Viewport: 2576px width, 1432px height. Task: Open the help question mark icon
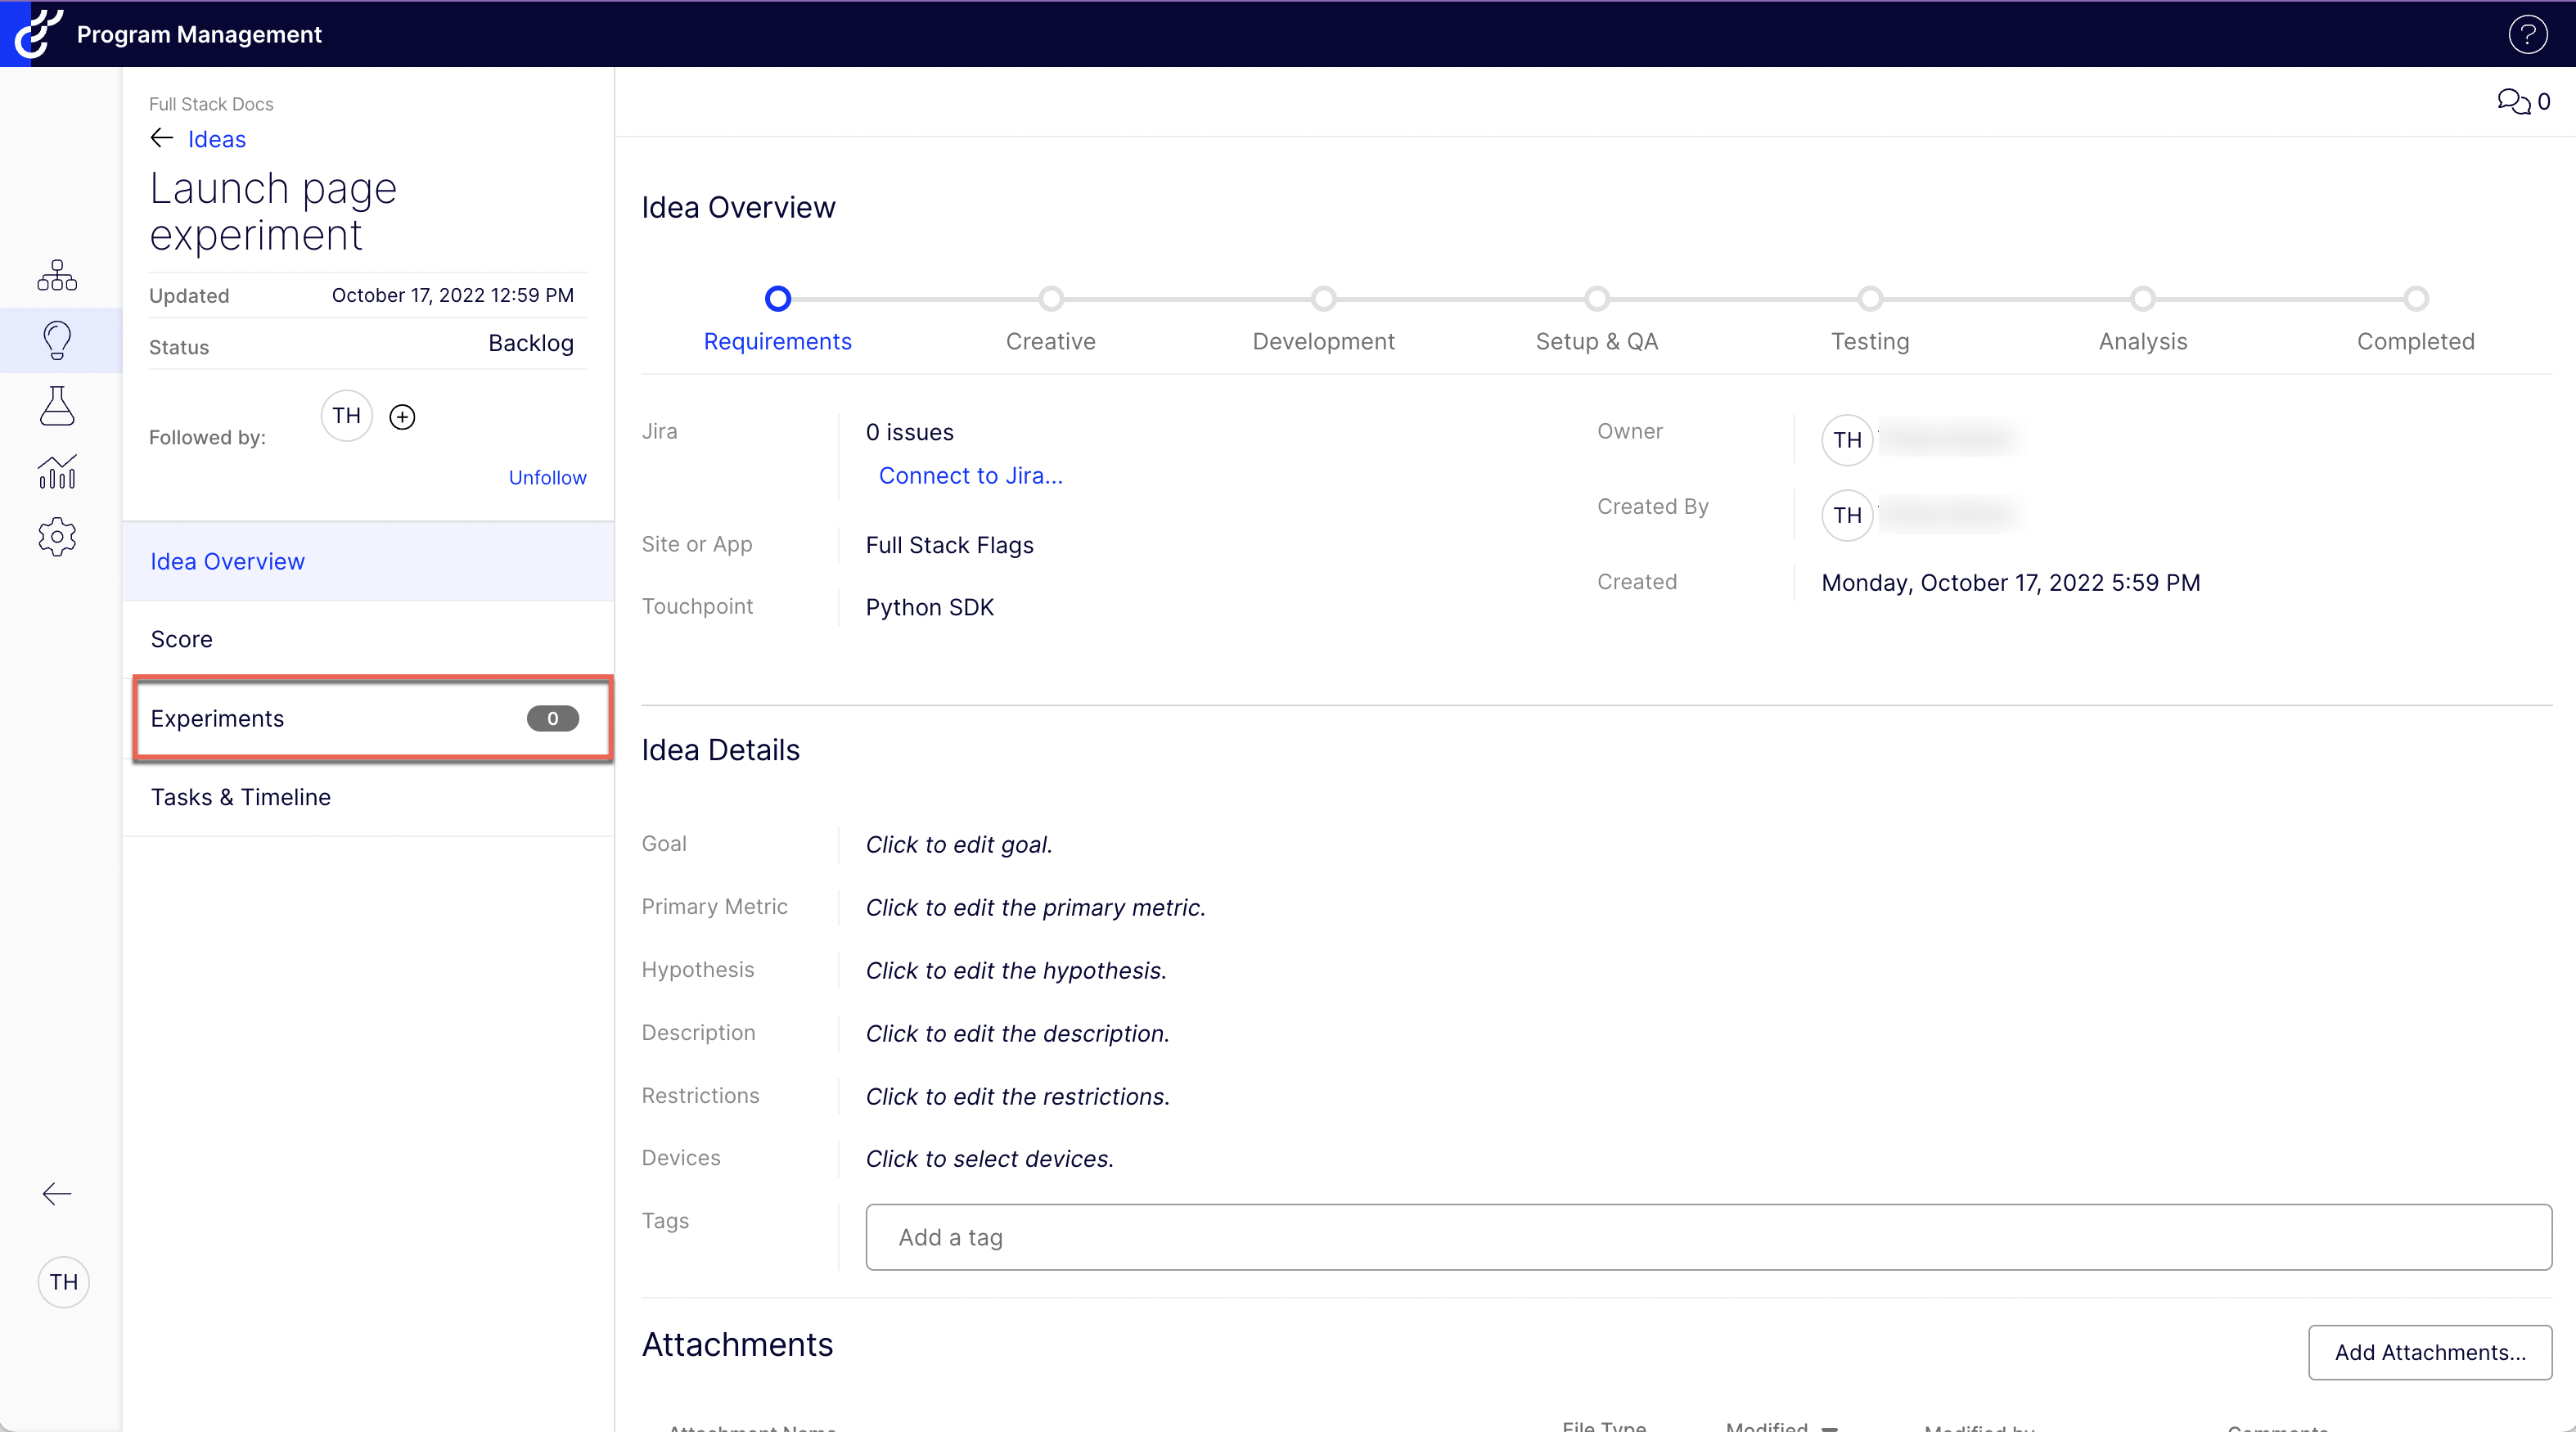point(2527,34)
